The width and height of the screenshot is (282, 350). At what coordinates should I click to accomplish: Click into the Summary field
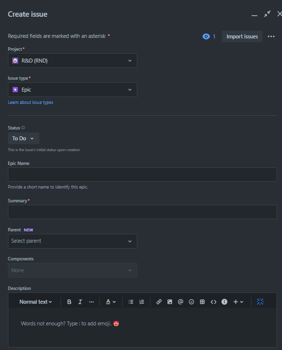[142, 212]
